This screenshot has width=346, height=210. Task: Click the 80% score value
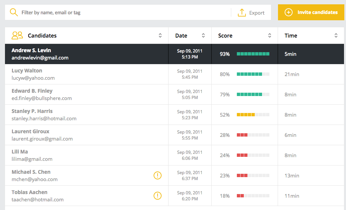(225, 74)
